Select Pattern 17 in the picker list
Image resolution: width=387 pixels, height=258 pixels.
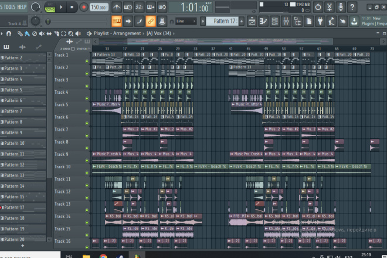(23, 208)
